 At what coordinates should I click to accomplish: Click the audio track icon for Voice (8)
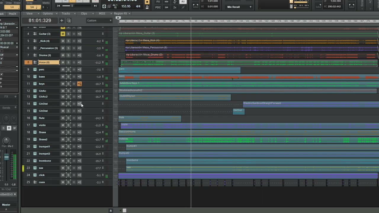35,62
